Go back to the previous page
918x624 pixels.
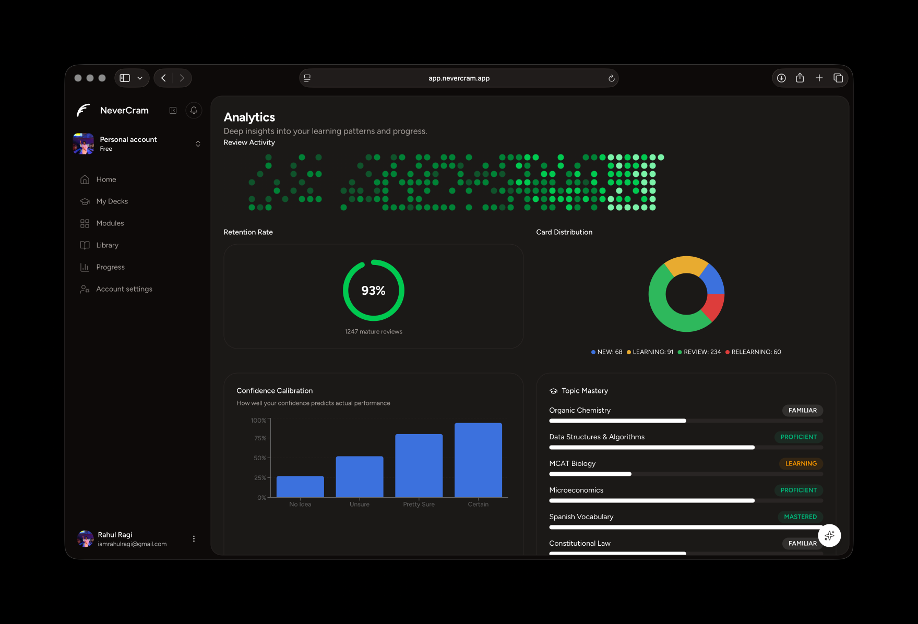click(163, 78)
